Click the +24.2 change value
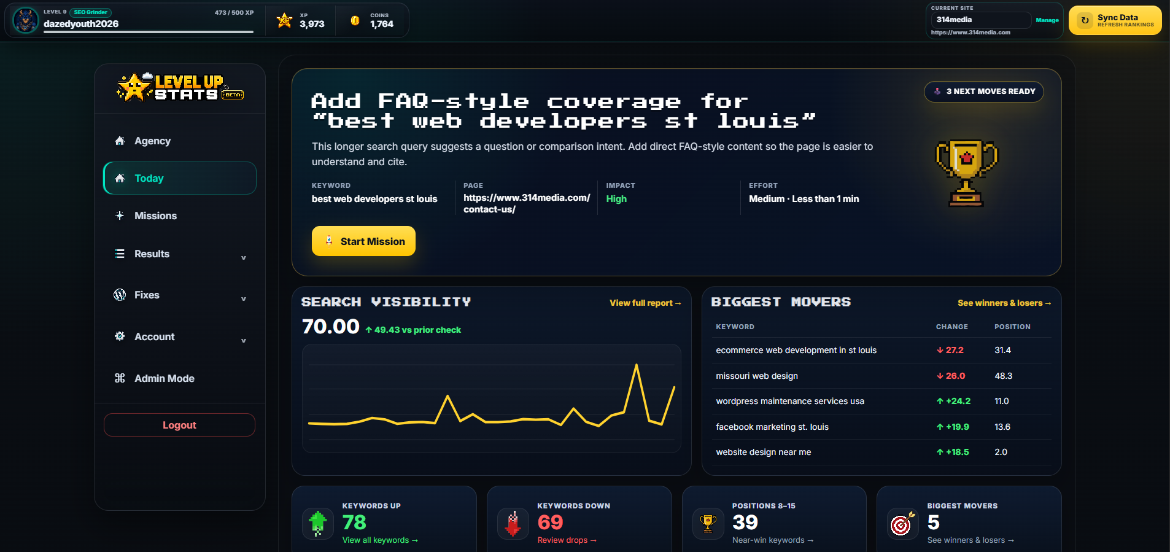The height and width of the screenshot is (552, 1170). coord(953,401)
